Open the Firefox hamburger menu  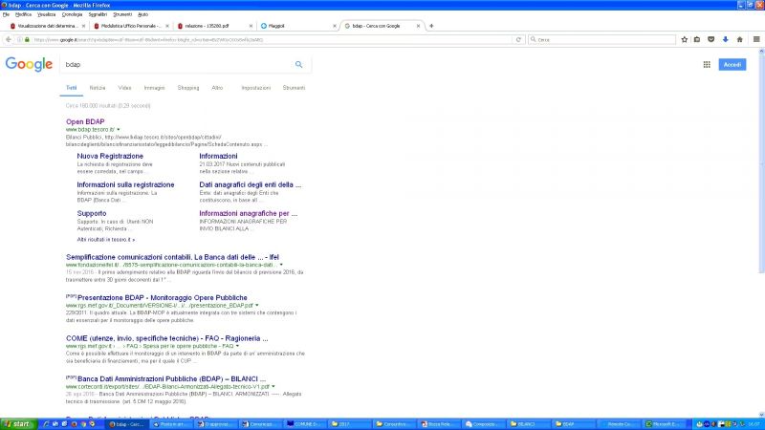[756, 39]
